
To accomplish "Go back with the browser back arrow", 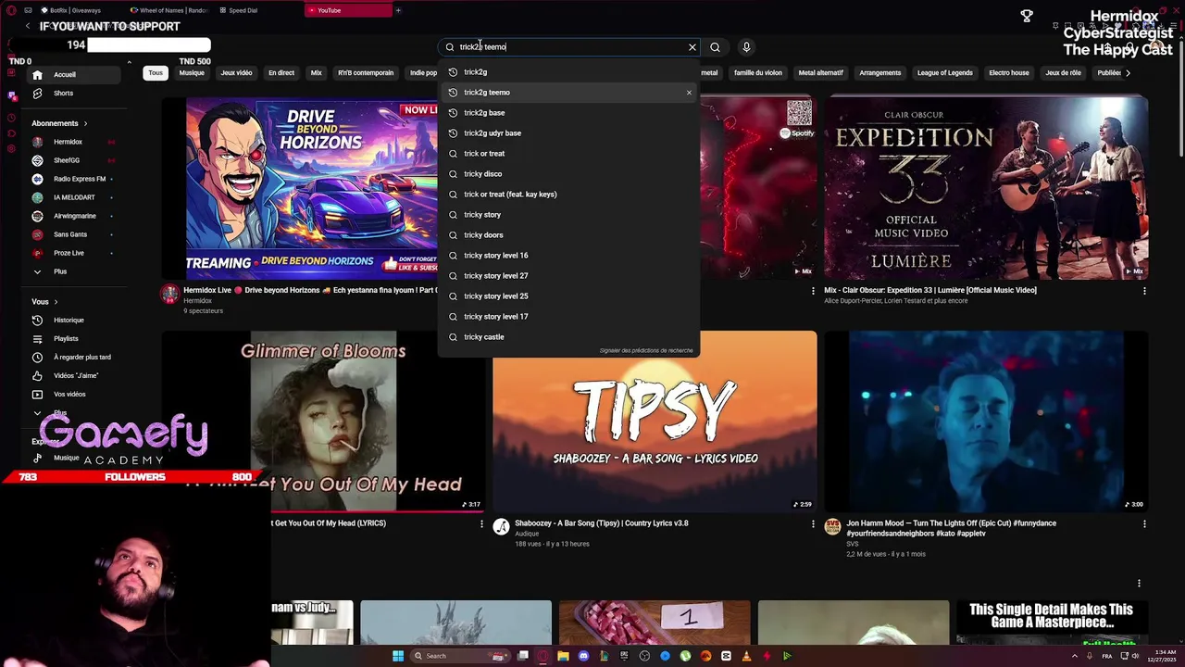I will tap(28, 27).
